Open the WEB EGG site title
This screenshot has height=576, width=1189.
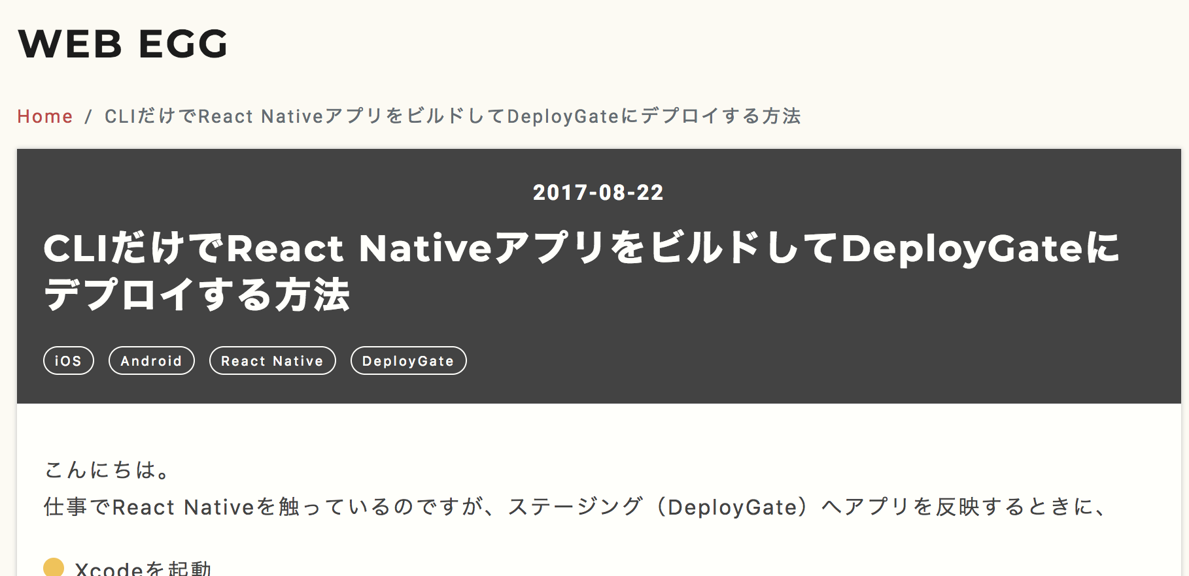pos(123,44)
